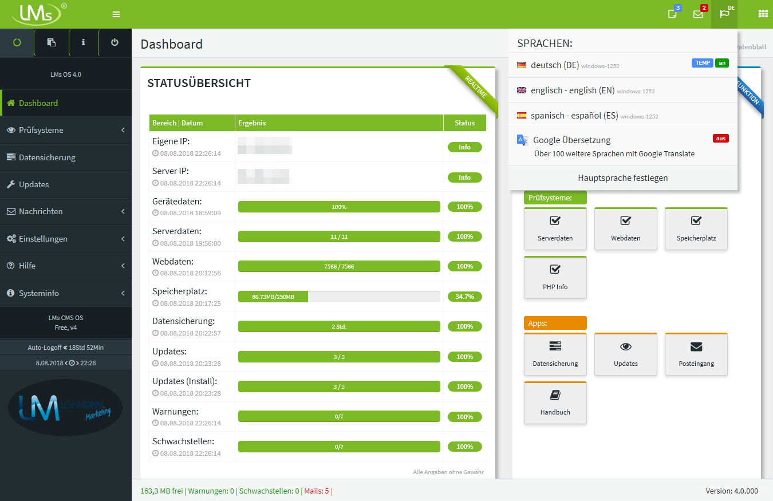Click the Prüfsysteme: green section label
Image resolution: width=773 pixels, height=501 pixels.
click(x=555, y=198)
